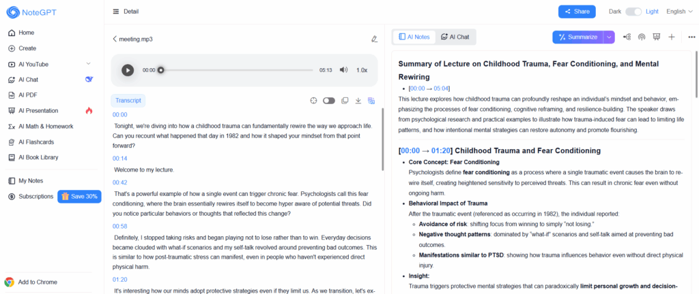The width and height of the screenshot is (699, 294).
Task: Copy the transcript text
Action: pyautogui.click(x=345, y=101)
